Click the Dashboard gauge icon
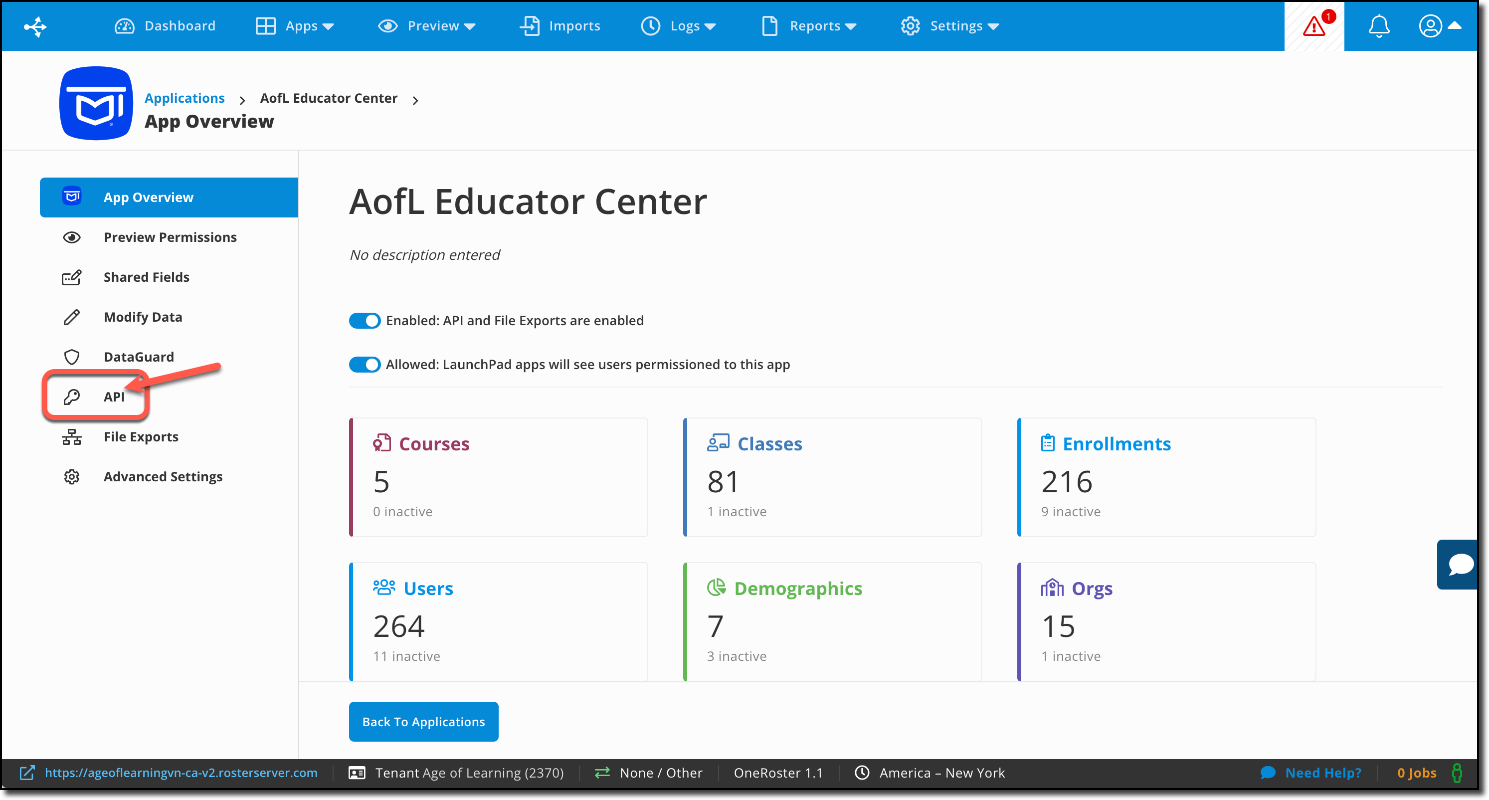The width and height of the screenshot is (1489, 800). (x=124, y=26)
